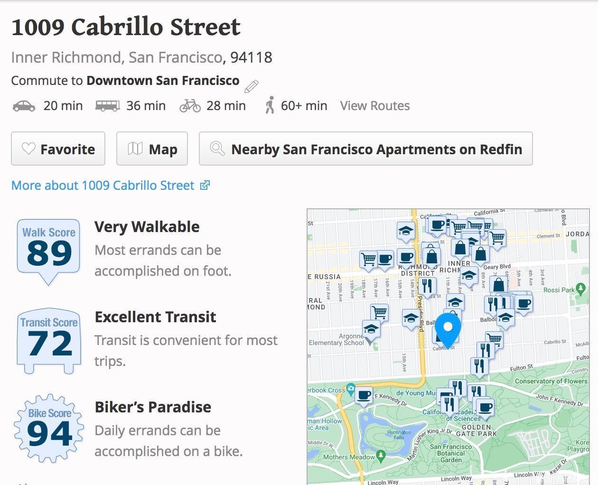The height and width of the screenshot is (485, 598).
Task: Click the bicycle commute time icon
Action: pyautogui.click(x=190, y=106)
